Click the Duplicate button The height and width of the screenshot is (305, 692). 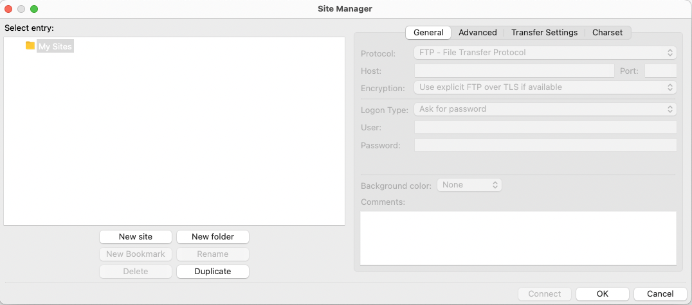point(212,272)
